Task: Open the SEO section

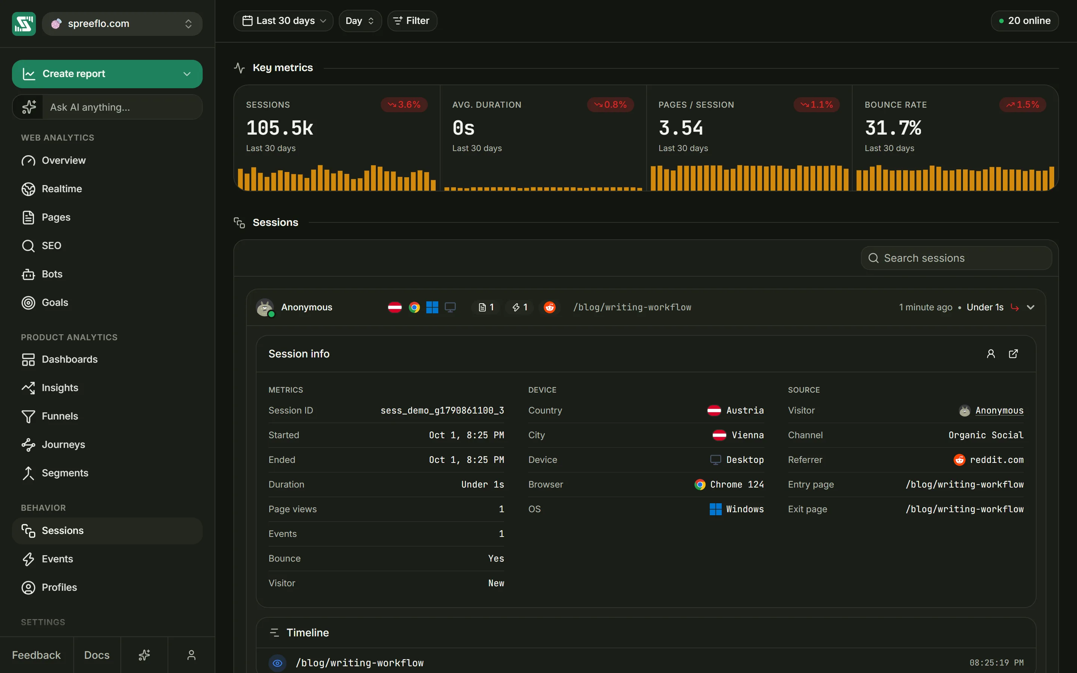Action: pos(107,246)
